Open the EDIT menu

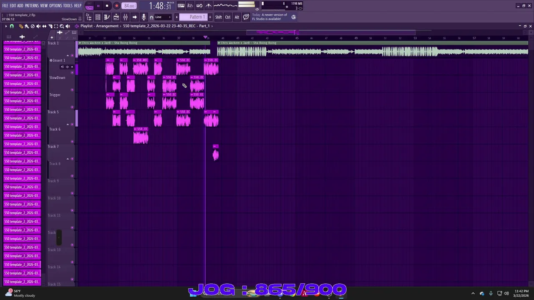[13, 5]
